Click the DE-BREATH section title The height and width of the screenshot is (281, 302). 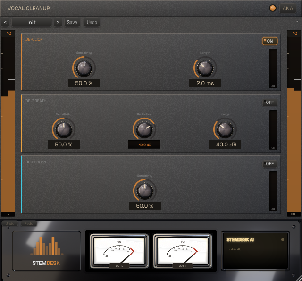(x=36, y=101)
